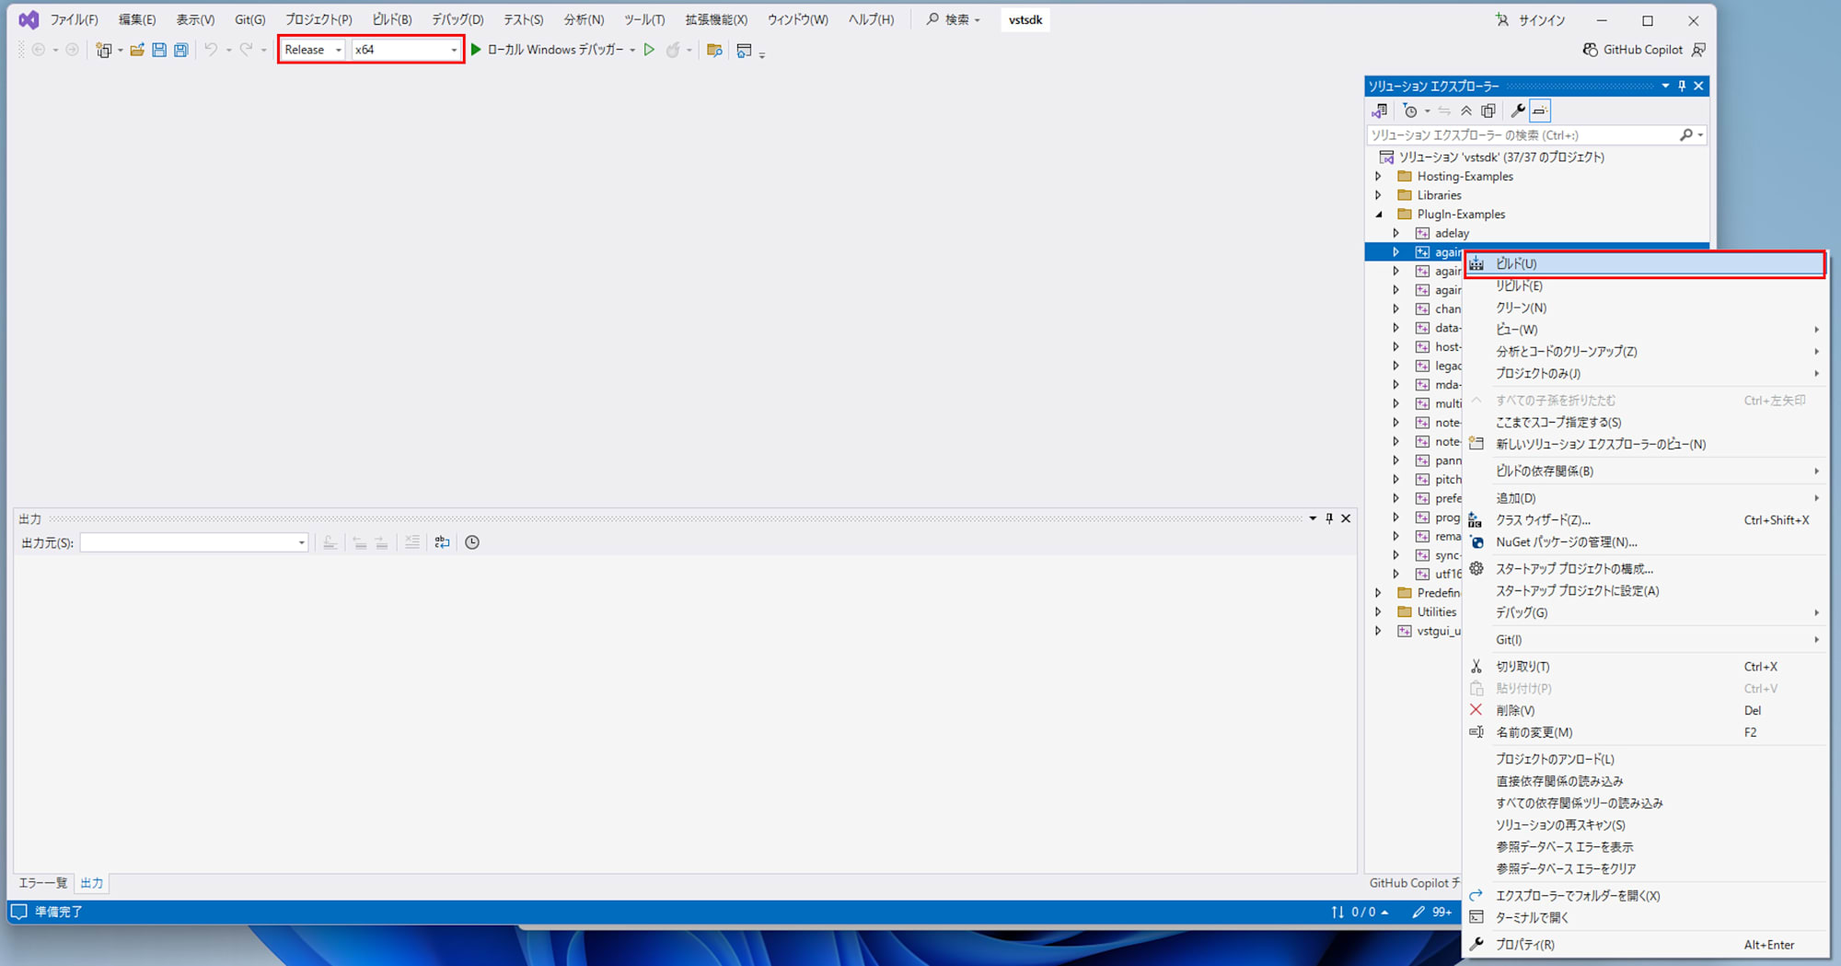Viewport: 1841px width, 966px height.
Task: Click the scissors icon next to 切り取り(T)
Action: pos(1476,667)
